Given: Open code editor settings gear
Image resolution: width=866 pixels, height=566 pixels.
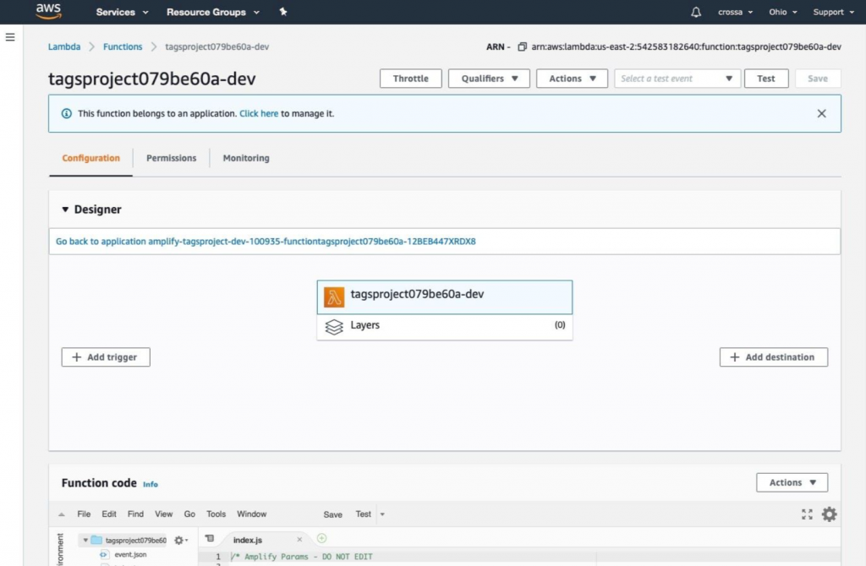Looking at the screenshot, I should (x=829, y=514).
